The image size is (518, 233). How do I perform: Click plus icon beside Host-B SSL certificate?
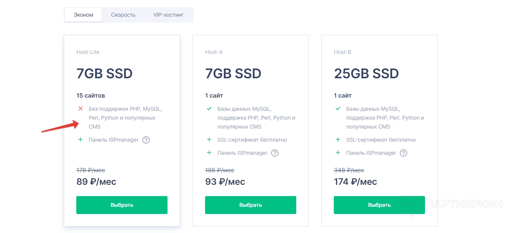(x=338, y=140)
